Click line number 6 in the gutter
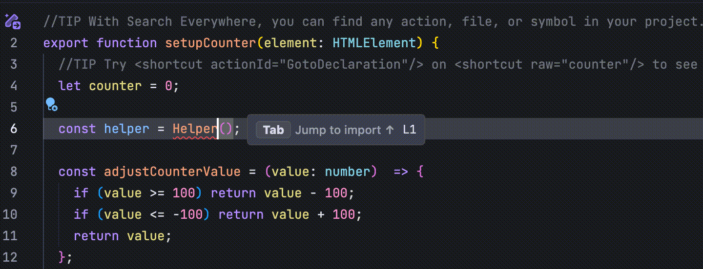This screenshot has width=703, height=269. pos(13,129)
